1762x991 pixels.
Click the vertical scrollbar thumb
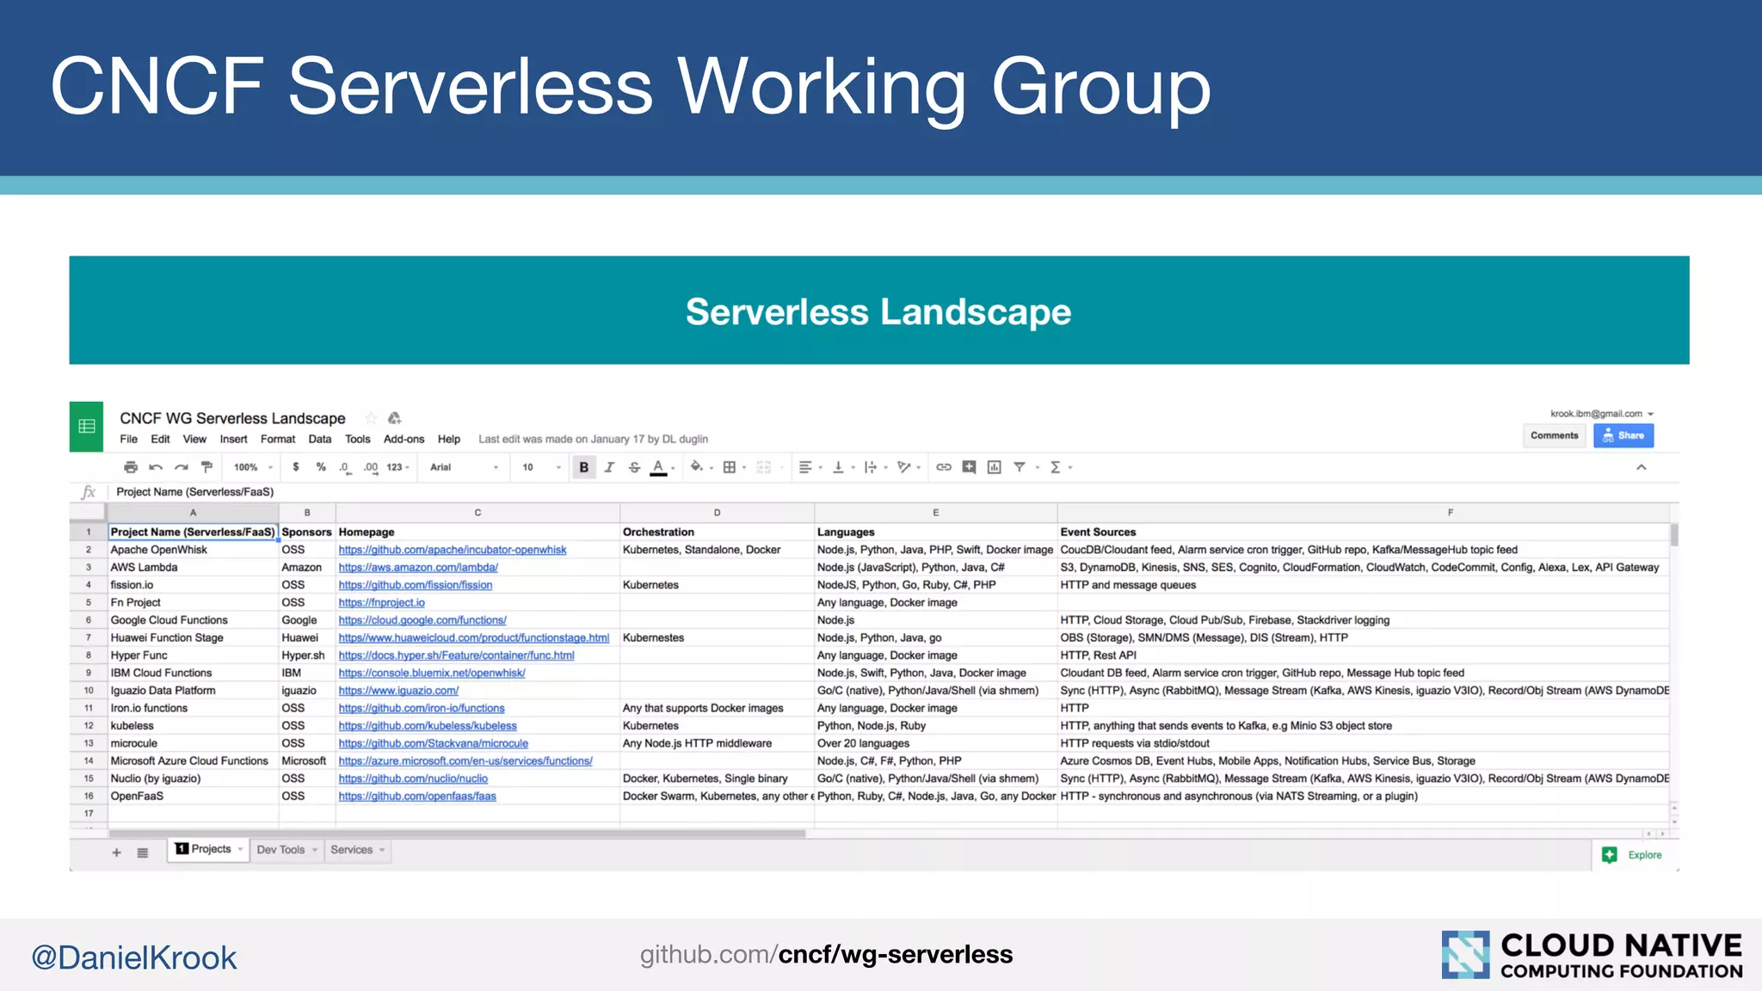tap(1674, 534)
